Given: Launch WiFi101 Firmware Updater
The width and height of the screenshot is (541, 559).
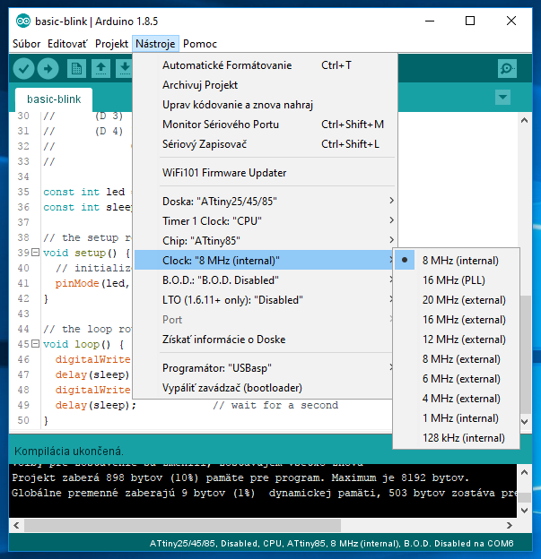Looking at the screenshot, I should point(265,173).
